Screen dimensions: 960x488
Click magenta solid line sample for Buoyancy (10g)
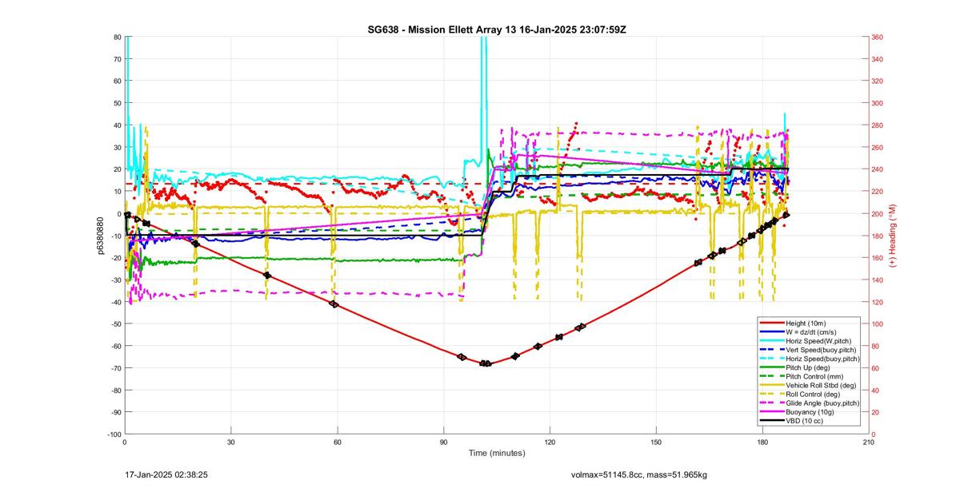771,411
